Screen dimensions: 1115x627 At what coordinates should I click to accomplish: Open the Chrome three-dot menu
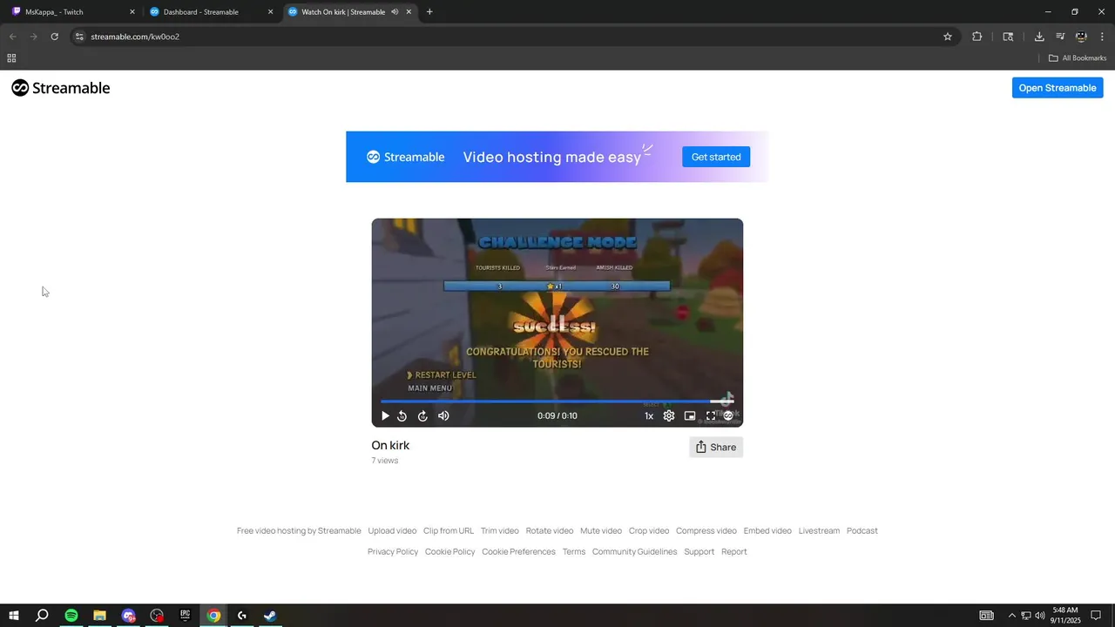[1102, 37]
